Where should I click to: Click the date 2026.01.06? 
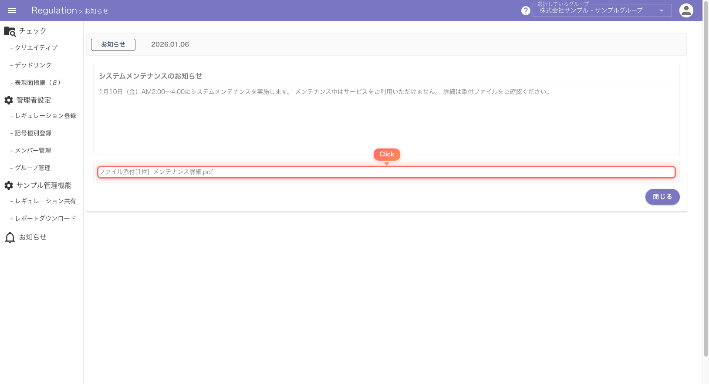click(x=170, y=44)
